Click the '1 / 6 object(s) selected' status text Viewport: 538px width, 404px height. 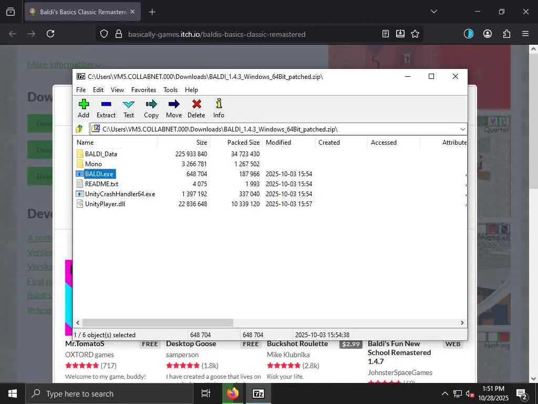tap(105, 335)
